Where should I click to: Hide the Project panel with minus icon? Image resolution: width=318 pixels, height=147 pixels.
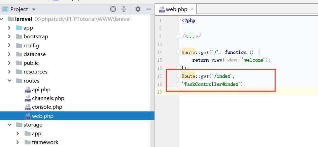(149, 9)
